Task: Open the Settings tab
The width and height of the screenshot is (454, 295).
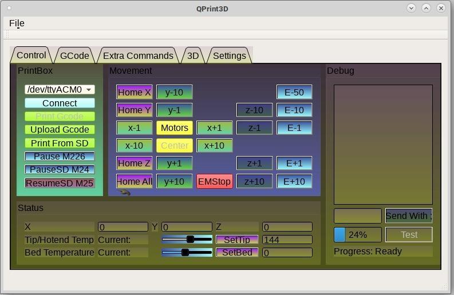Action: (229, 55)
